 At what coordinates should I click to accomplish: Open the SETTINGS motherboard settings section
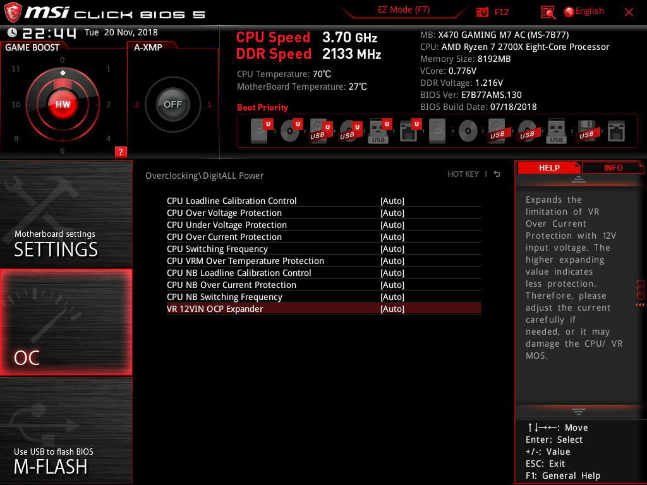tap(66, 213)
